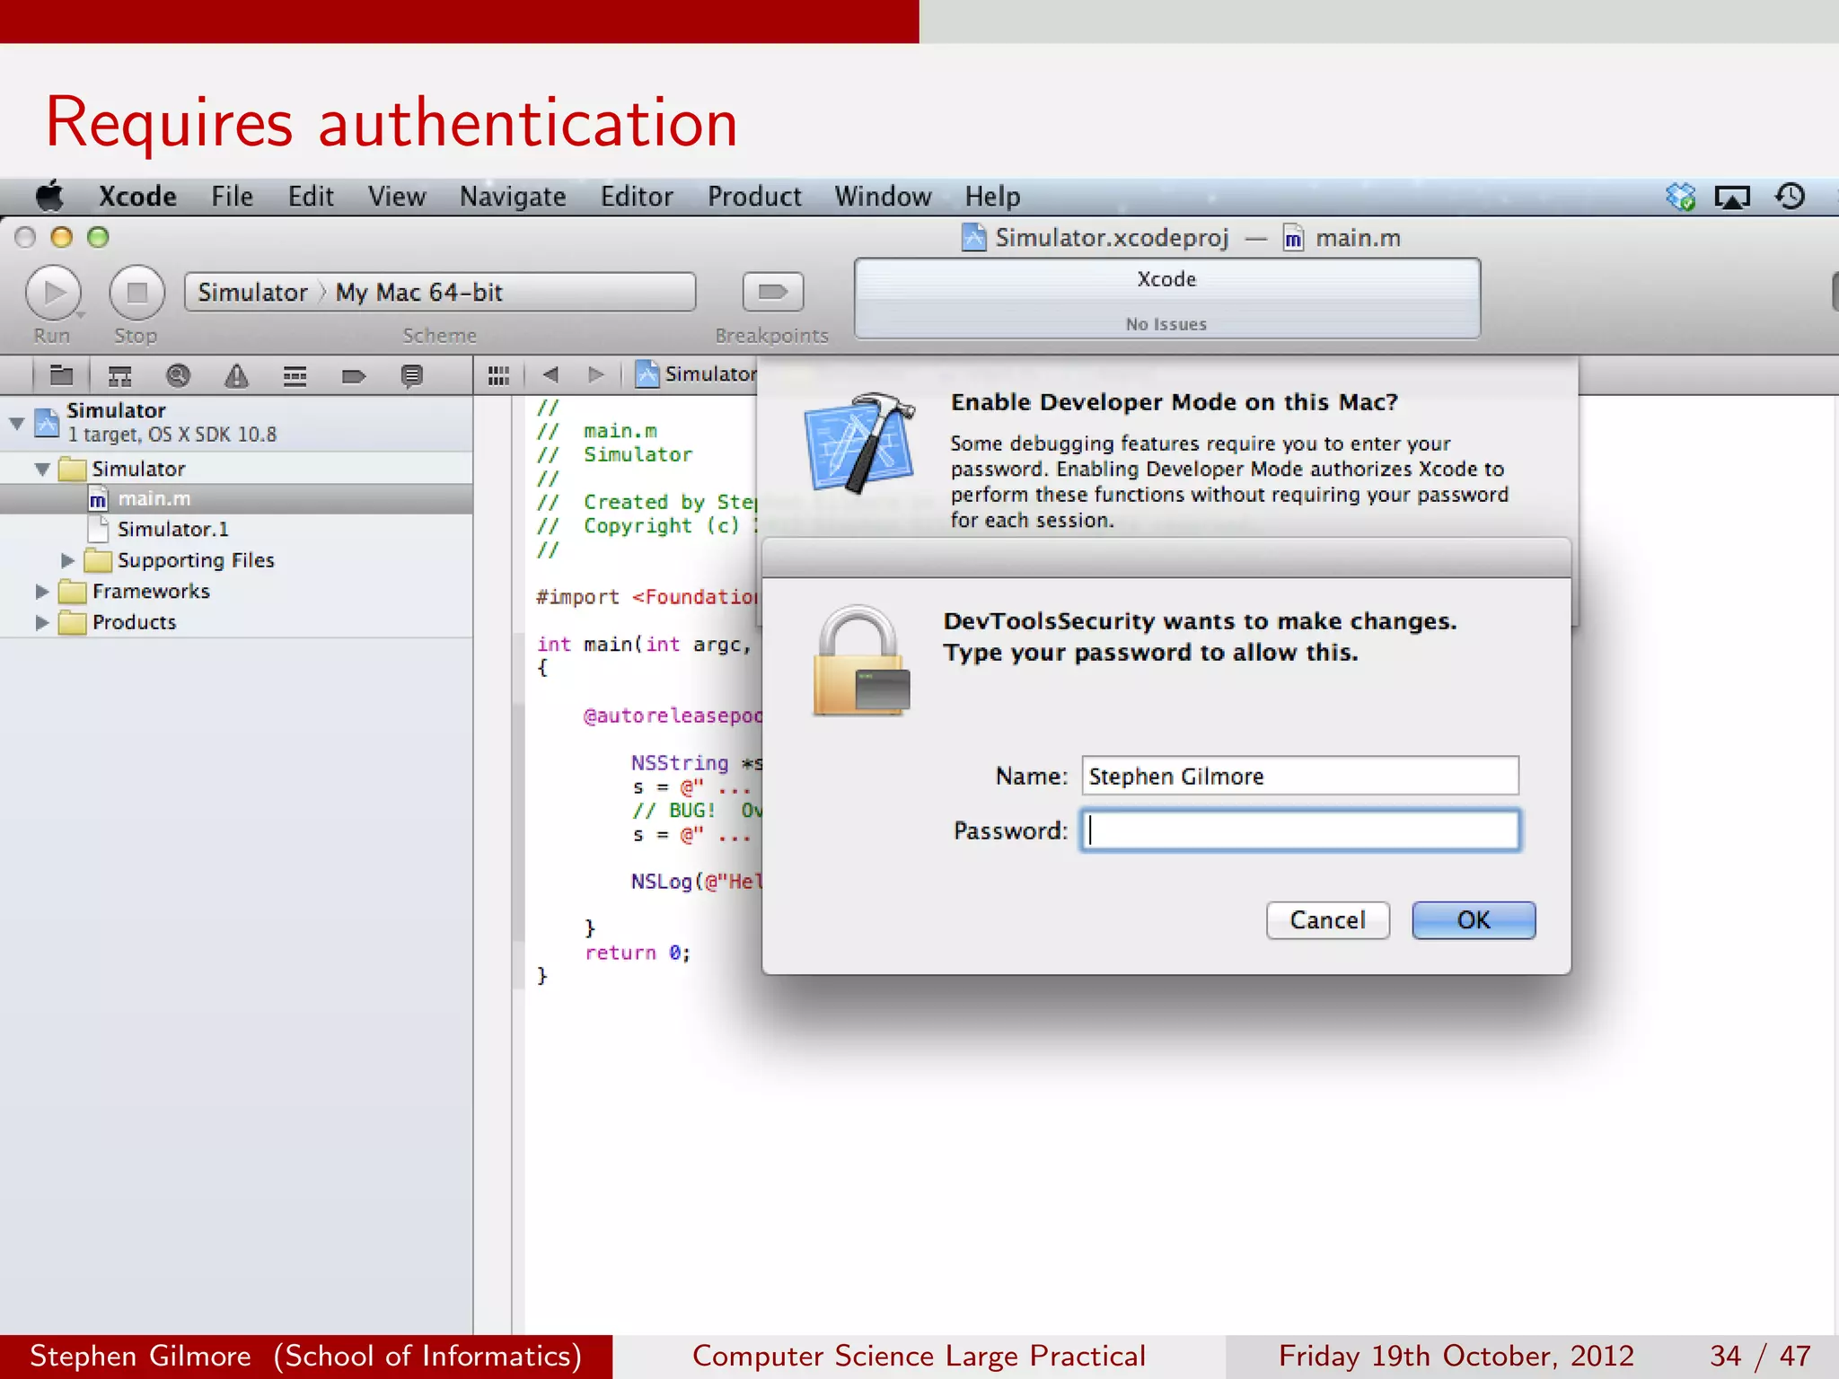Click Simulator in the jump bar
Screen dimensions: 1839x1379
coord(697,373)
